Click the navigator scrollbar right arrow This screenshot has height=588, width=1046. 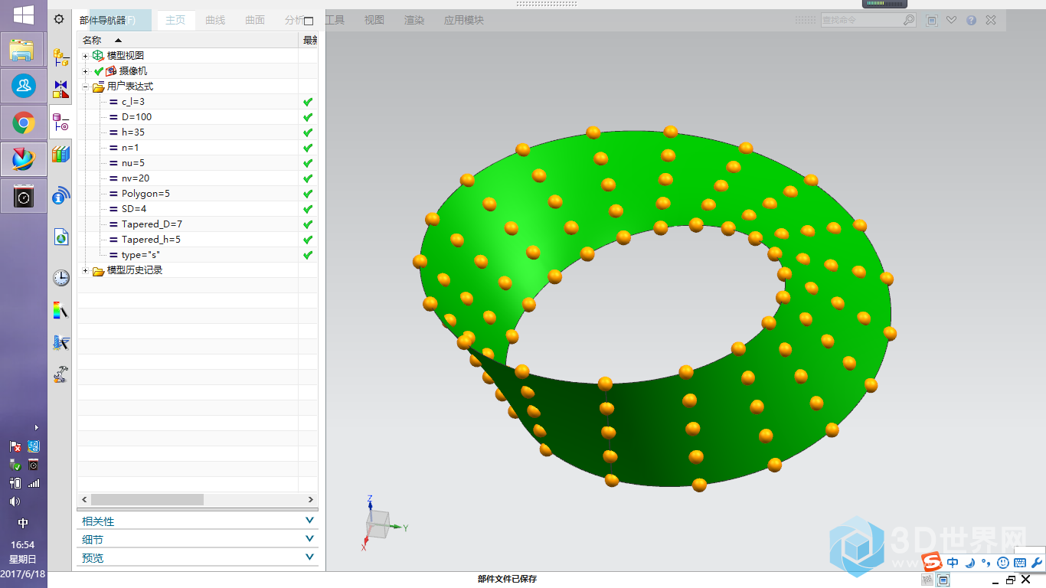click(311, 499)
